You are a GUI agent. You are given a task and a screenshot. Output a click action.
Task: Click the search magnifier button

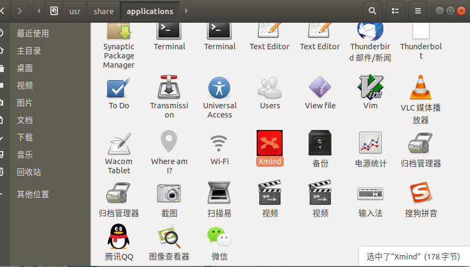pyautogui.click(x=373, y=11)
